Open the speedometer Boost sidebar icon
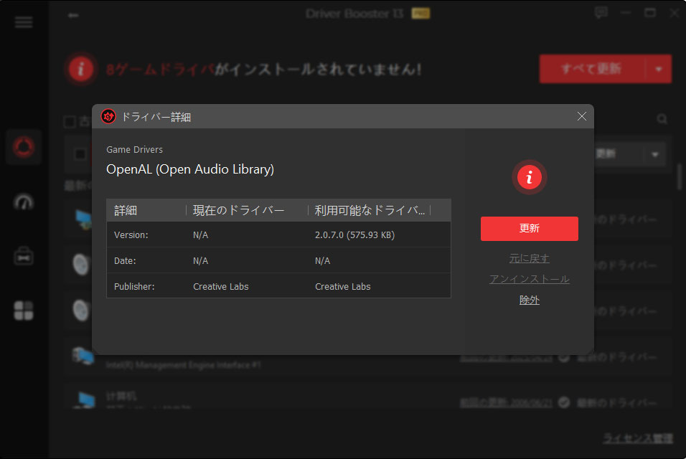Image resolution: width=686 pixels, height=459 pixels. pos(24,202)
